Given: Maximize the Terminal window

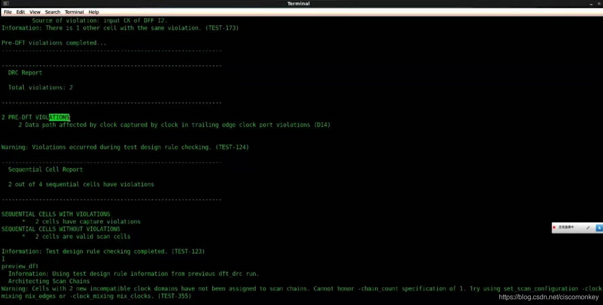Looking at the screenshot, I should click(599, 4).
